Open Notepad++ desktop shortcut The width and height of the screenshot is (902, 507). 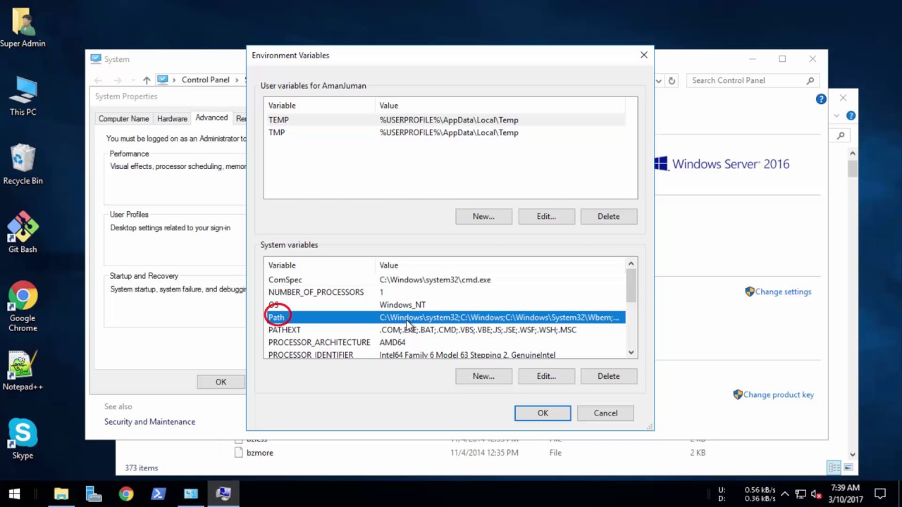23,371
